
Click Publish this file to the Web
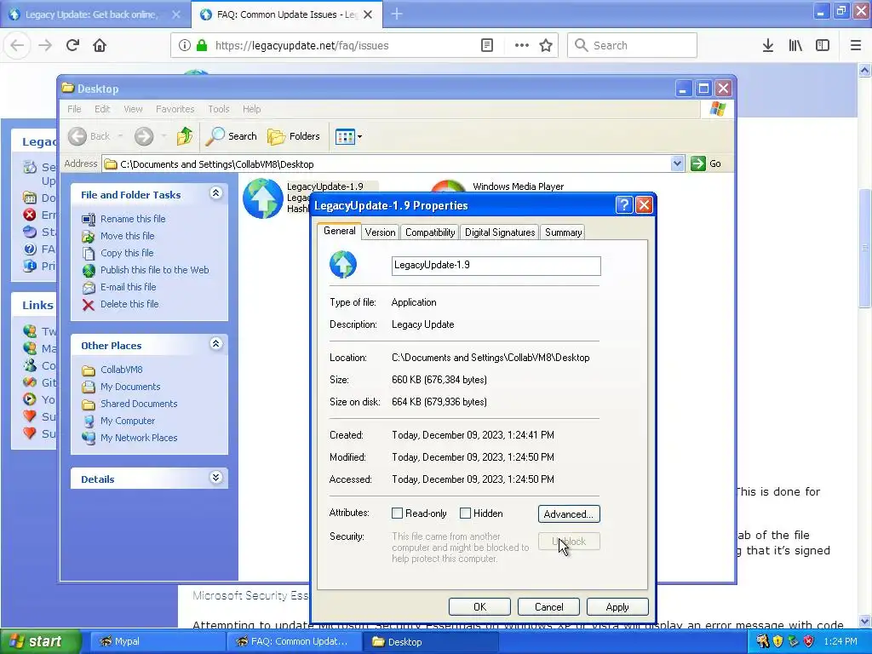click(x=155, y=270)
